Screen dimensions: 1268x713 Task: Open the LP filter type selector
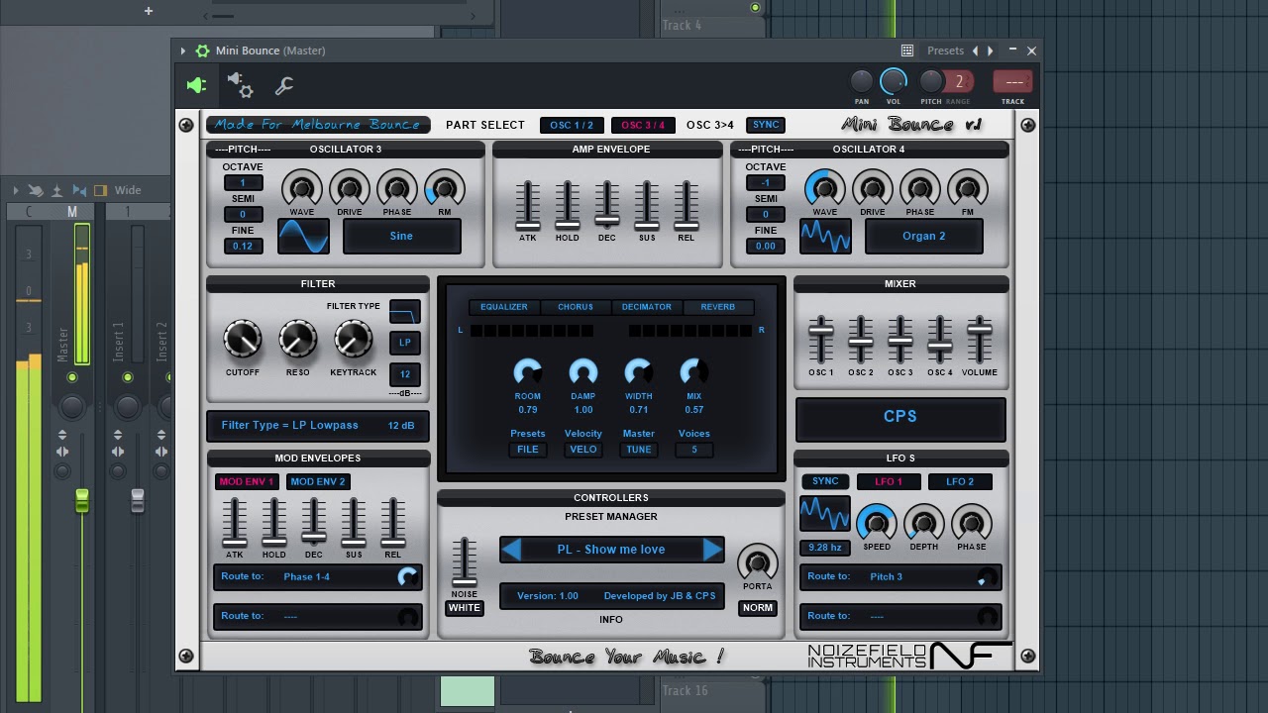[x=405, y=343]
